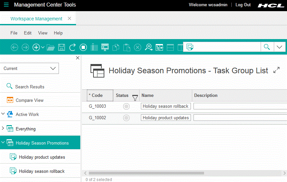Click the Open folder toolbar icon
287x182 pixels.
(x=51, y=48)
